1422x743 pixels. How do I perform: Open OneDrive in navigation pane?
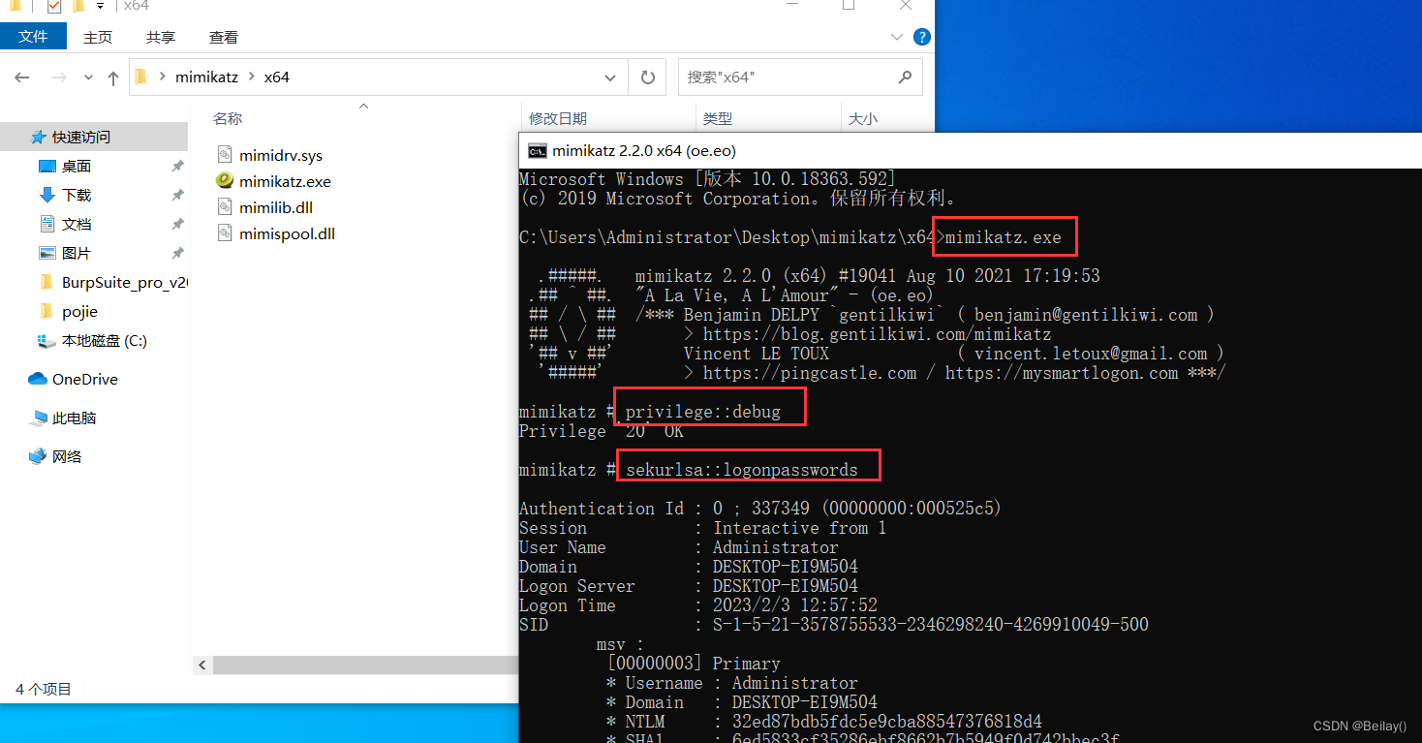[x=85, y=379]
